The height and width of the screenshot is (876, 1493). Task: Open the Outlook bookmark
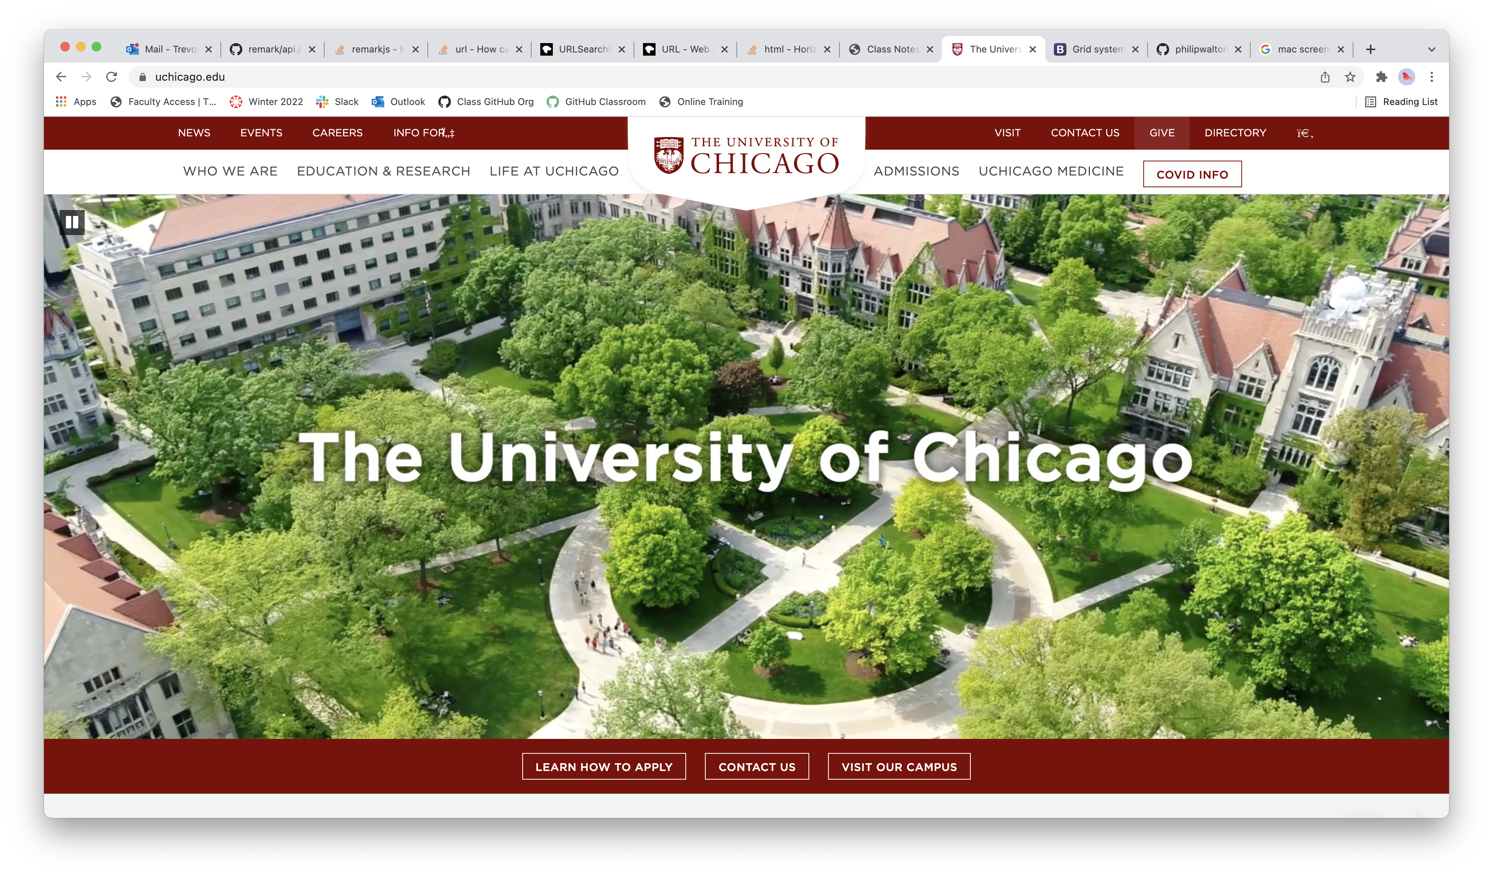click(399, 101)
